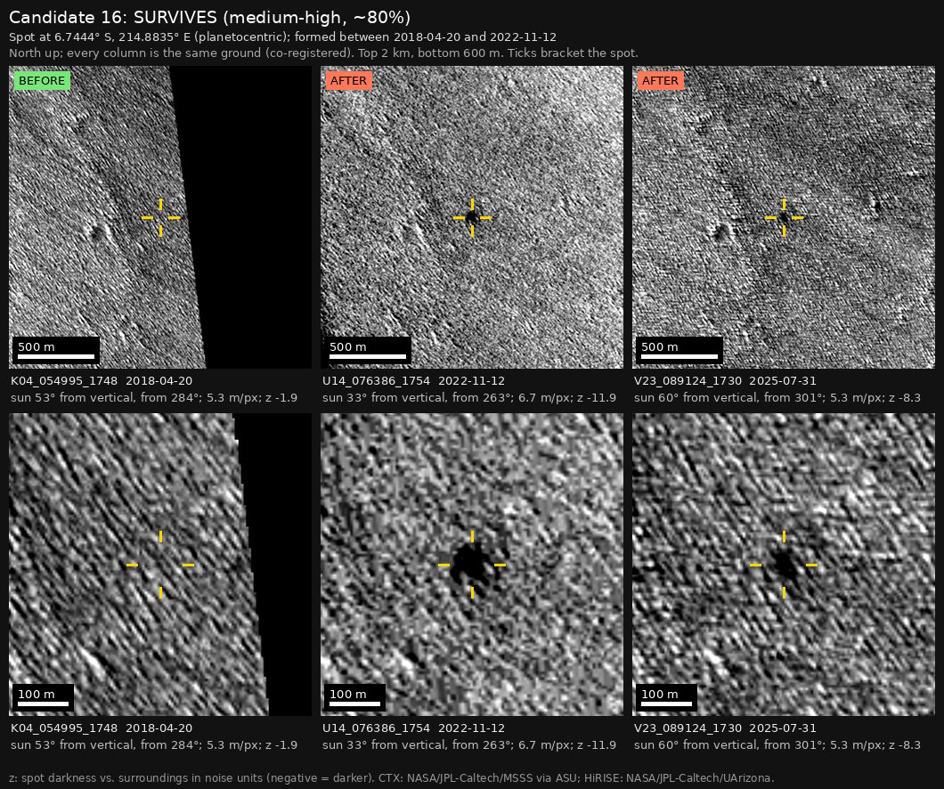Viewport: 944px width, 789px height.
Task: Click bottom caption 'V23_089124_1730 2025-07-31'
Action: (726, 728)
